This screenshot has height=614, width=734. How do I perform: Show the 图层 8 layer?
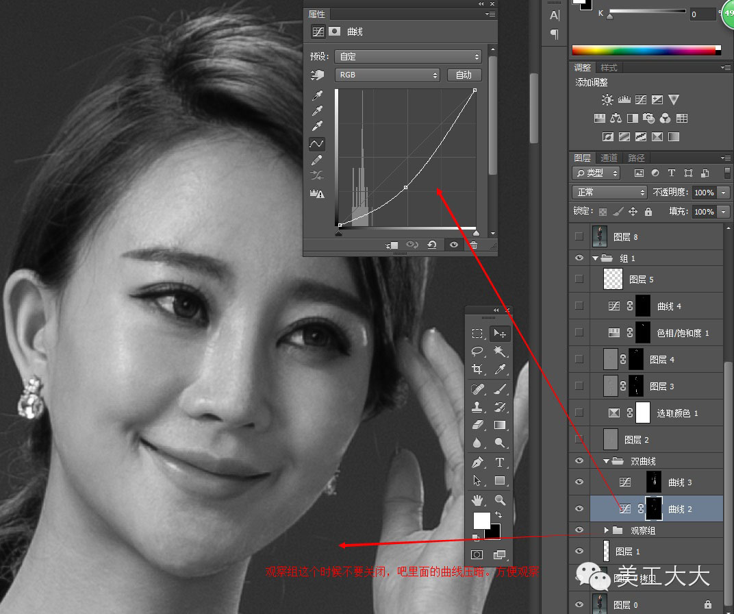pos(579,236)
